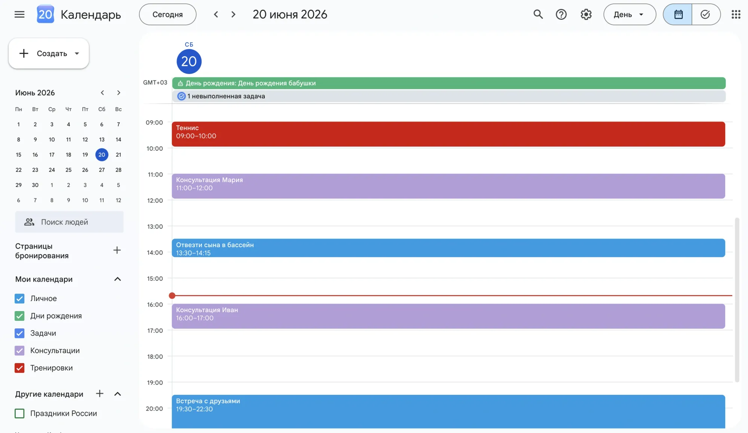The height and width of the screenshot is (433, 748).
Task: Click the 18:00 time label
Action: point(155,357)
